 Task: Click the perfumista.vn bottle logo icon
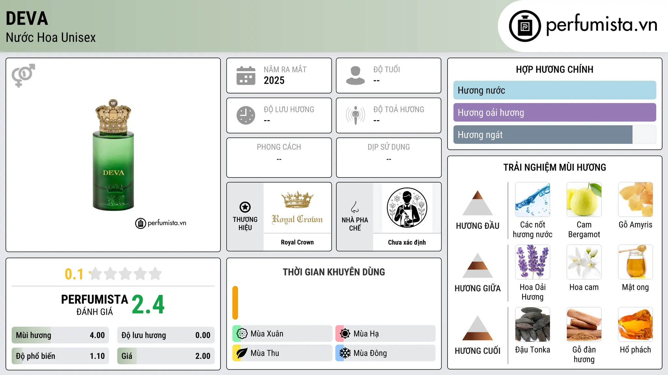[525, 26]
